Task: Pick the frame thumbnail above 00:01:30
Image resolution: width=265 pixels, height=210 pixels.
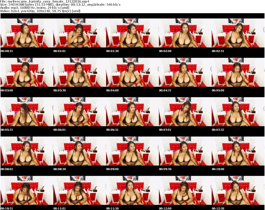Action: (132, 33)
